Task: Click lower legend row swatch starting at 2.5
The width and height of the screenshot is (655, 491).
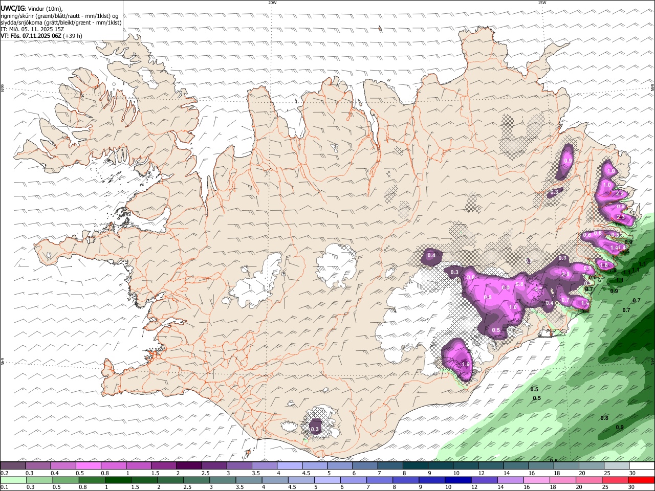Action: coord(196,480)
